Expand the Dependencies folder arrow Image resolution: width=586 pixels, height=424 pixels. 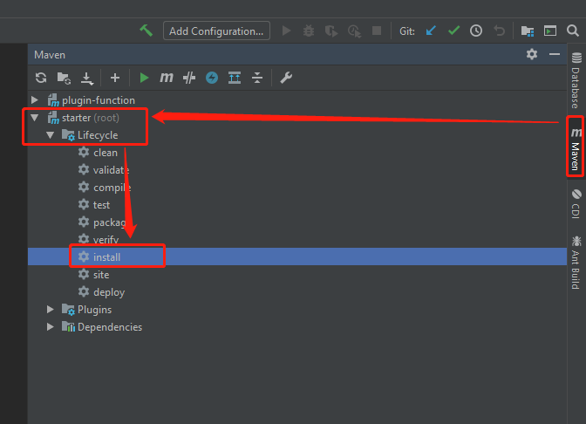pyautogui.click(x=50, y=327)
